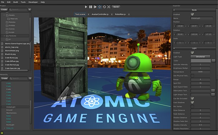This screenshot has width=218, height=135.
Task: Select MainCamera in the Hierarchy
Action: pyautogui.click(x=11, y=113)
